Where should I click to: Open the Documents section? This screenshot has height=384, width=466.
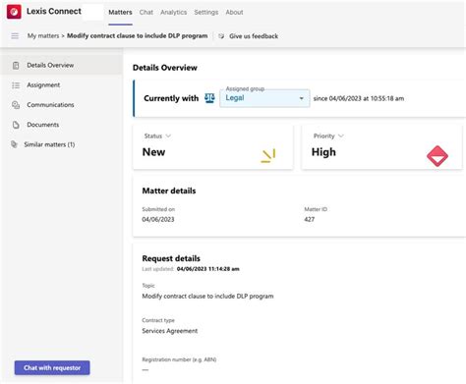62,125
